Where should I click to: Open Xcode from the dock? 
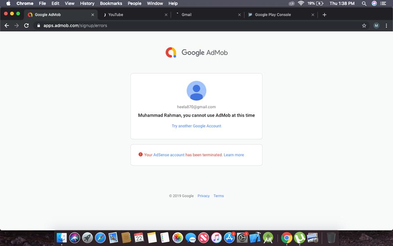255,237
